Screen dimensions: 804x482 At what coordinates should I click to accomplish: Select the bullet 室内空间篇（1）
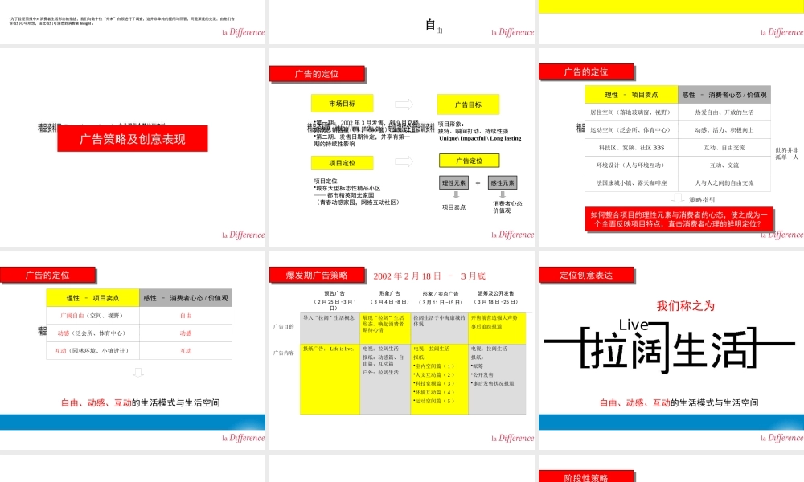434,366
